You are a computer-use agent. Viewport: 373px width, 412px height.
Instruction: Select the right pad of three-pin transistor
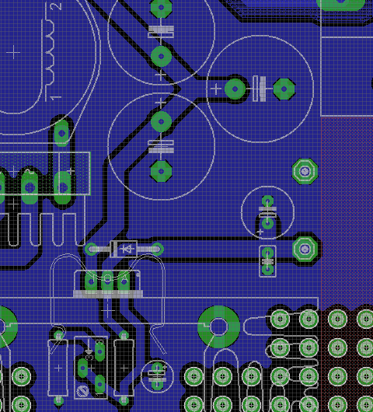click(x=124, y=282)
